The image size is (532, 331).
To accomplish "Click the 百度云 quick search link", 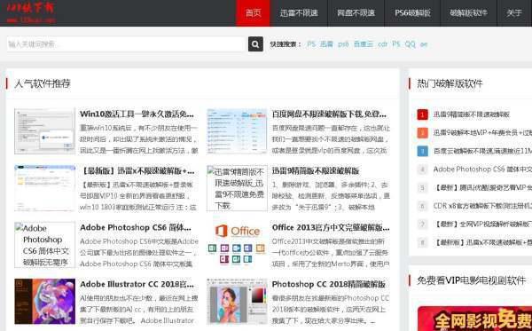I will click(x=364, y=44).
